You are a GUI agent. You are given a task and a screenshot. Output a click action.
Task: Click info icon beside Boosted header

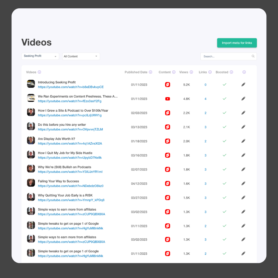pos(231,72)
